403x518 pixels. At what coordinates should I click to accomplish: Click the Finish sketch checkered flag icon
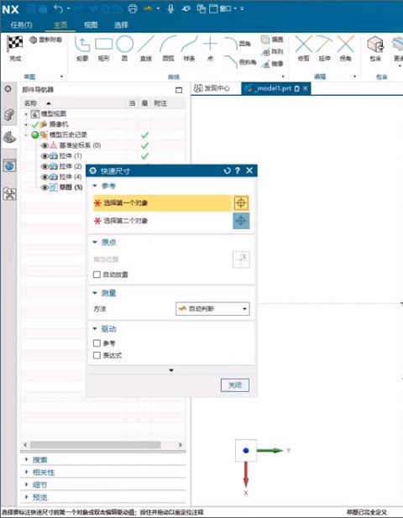tap(15, 44)
